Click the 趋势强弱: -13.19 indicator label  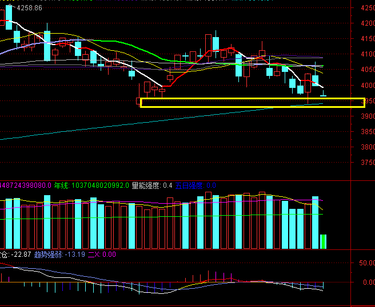[x=59, y=255]
